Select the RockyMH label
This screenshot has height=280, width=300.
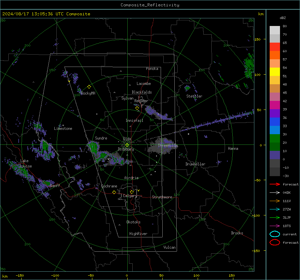pos(88,93)
